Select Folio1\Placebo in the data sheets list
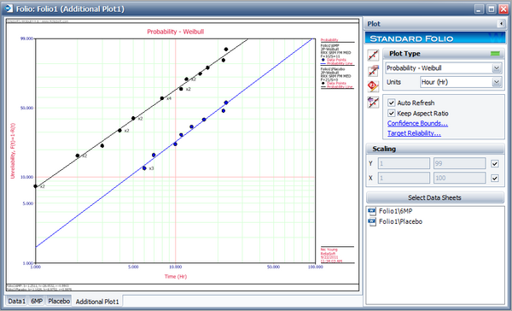 click(x=400, y=222)
